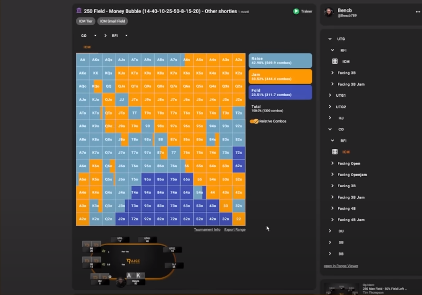The width and height of the screenshot is (422, 295).
Task: Toggle the Relative Combos switch
Action: 255,121
